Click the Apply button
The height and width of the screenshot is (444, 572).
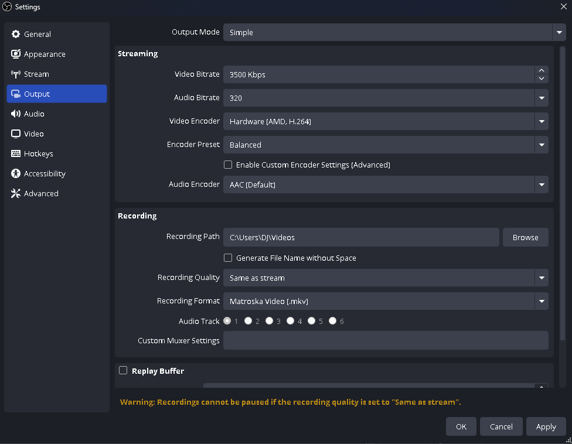click(546, 426)
